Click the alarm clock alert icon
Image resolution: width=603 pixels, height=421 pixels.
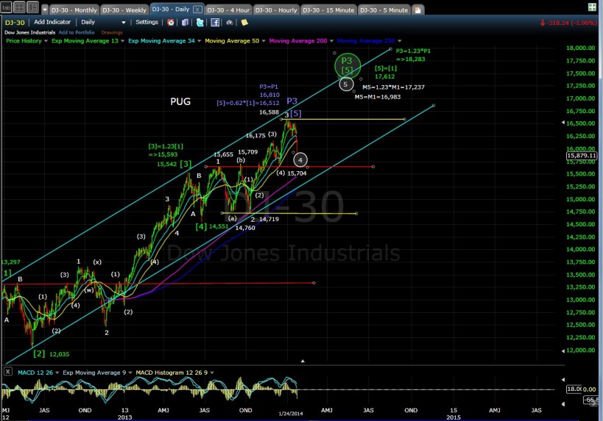[170, 22]
